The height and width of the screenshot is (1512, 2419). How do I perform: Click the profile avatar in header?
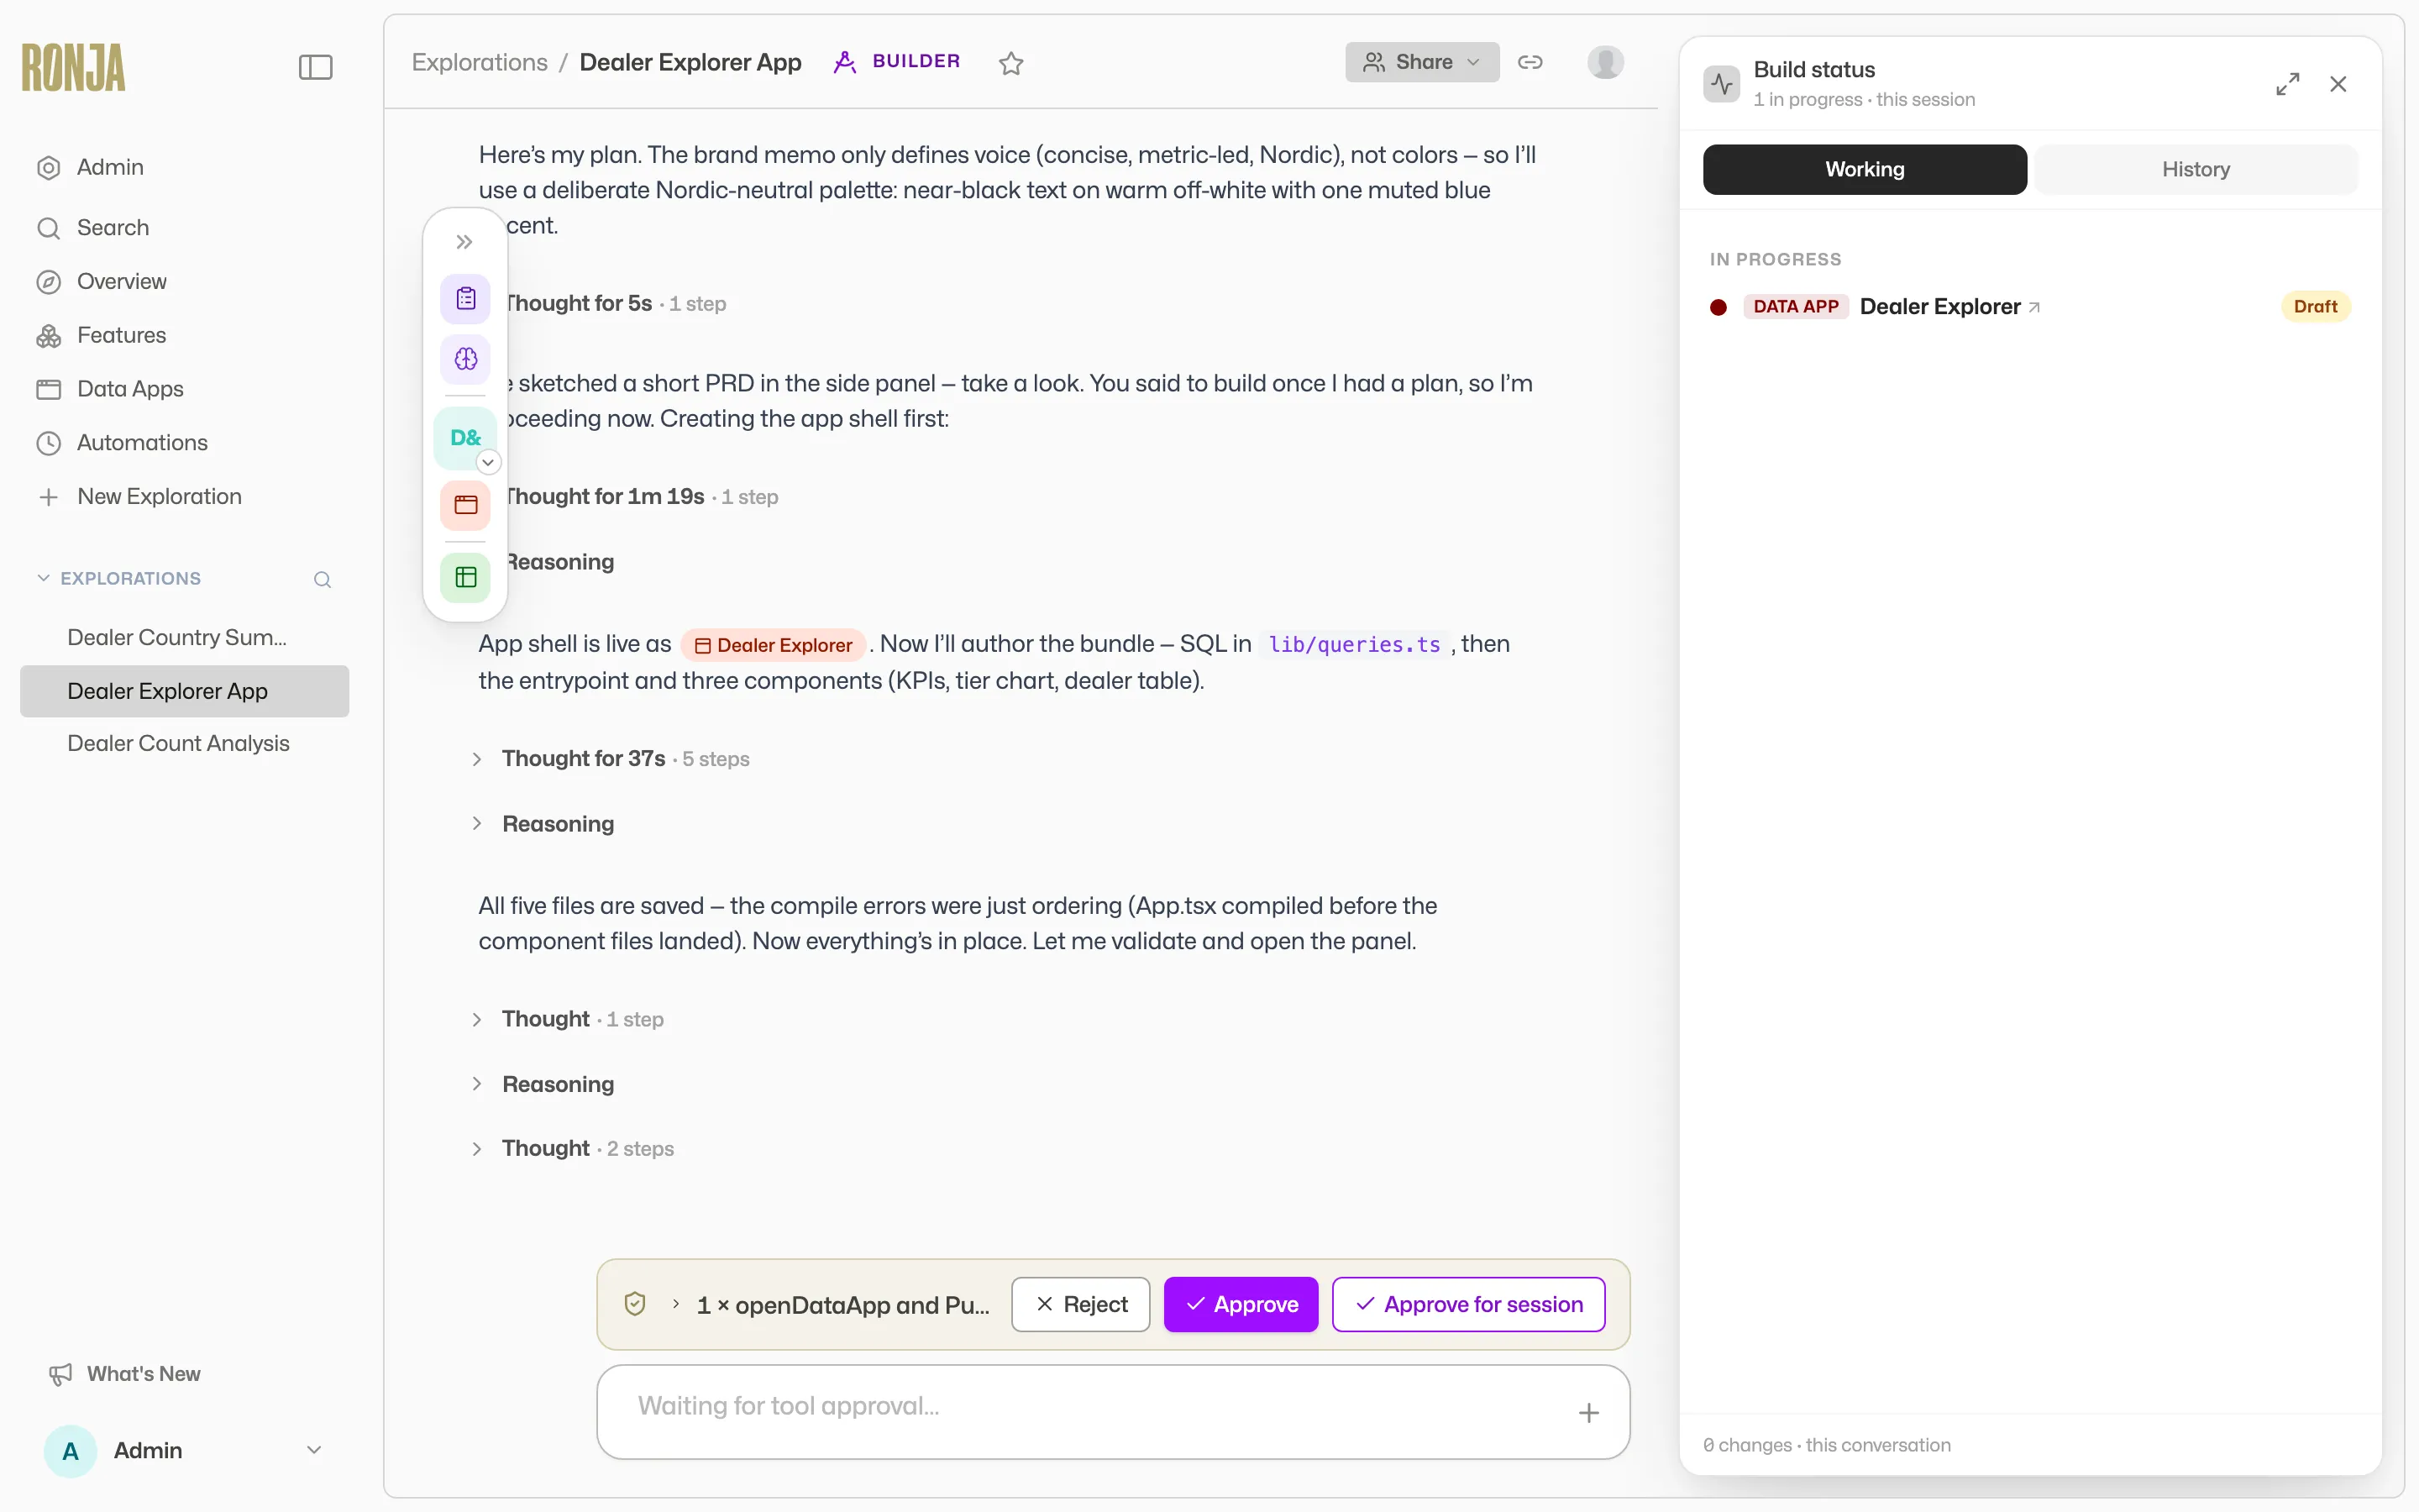click(x=1605, y=62)
